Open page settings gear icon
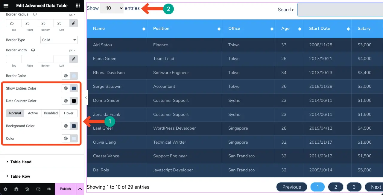 pos(5,189)
